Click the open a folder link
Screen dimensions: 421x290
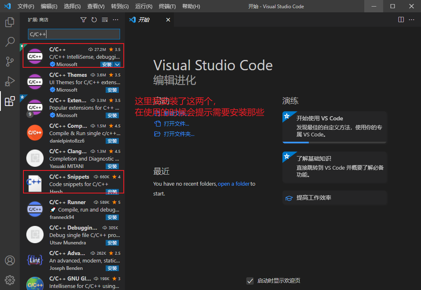[234, 184]
